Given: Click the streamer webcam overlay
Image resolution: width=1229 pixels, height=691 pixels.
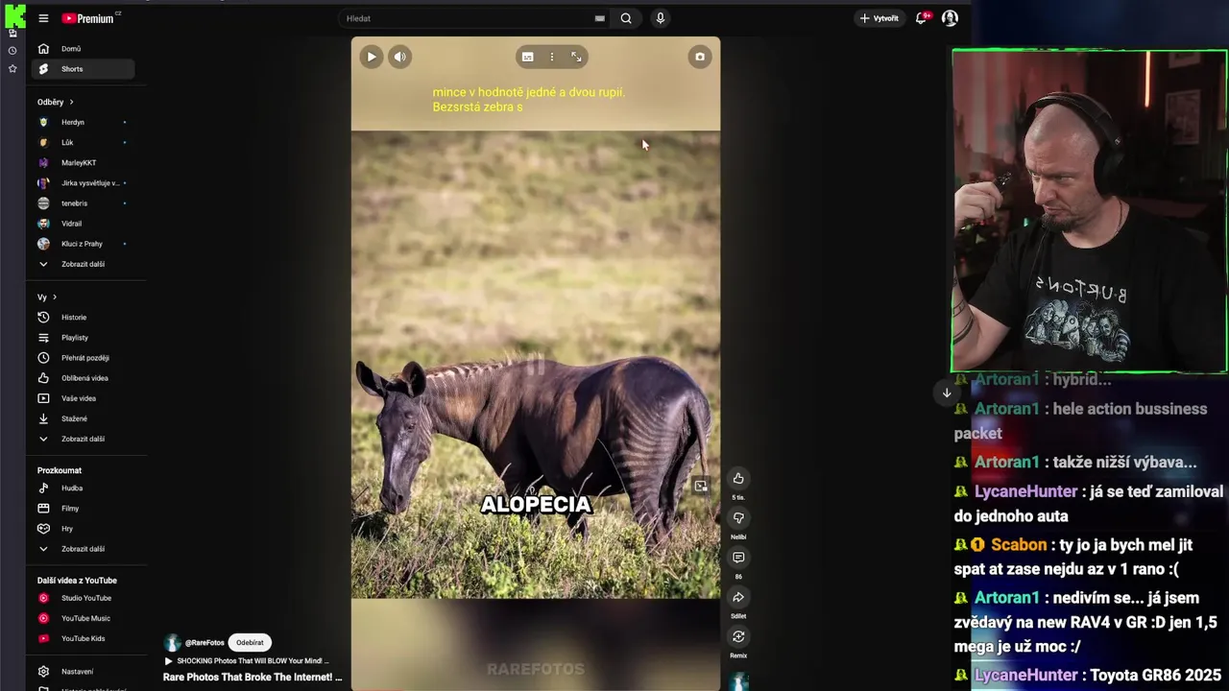Looking at the screenshot, I should point(1090,211).
